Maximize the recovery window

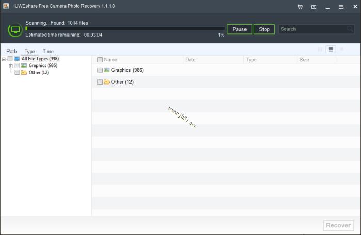341,7
